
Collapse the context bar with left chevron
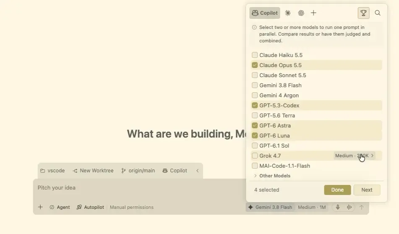pos(198,171)
